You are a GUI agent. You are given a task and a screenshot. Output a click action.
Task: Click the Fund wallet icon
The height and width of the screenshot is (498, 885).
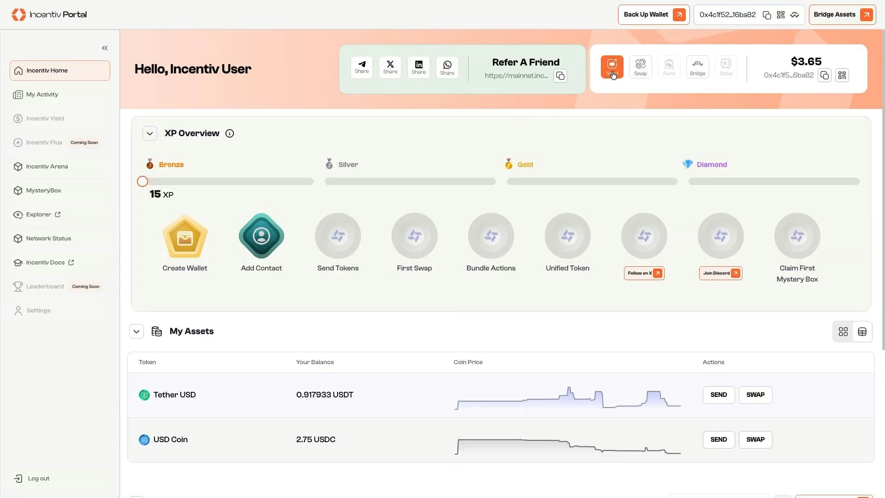coord(669,67)
